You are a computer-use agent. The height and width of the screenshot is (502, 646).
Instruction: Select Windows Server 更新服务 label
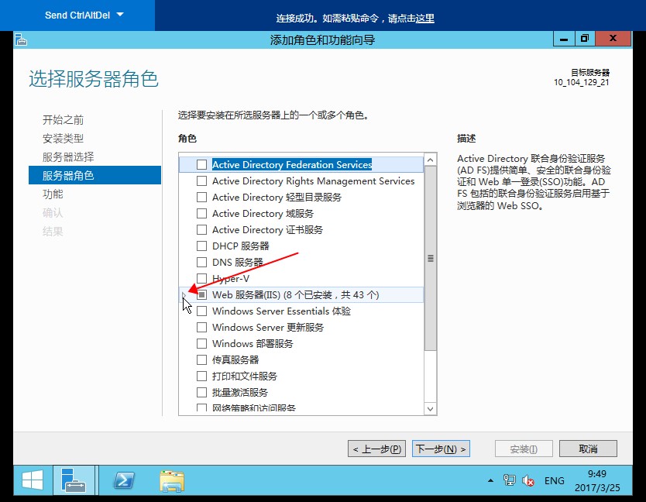pyautogui.click(x=268, y=327)
